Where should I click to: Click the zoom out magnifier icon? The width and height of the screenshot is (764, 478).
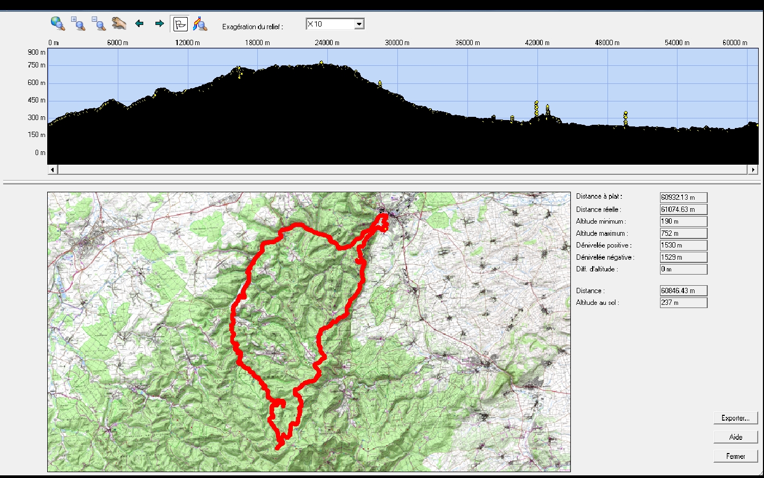(98, 23)
